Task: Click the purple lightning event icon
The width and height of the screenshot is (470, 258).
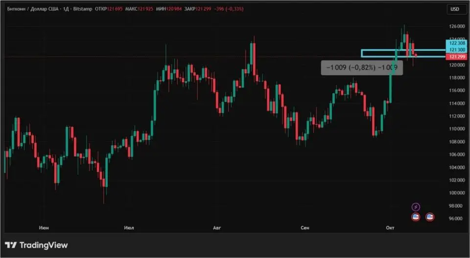Action: point(416,207)
